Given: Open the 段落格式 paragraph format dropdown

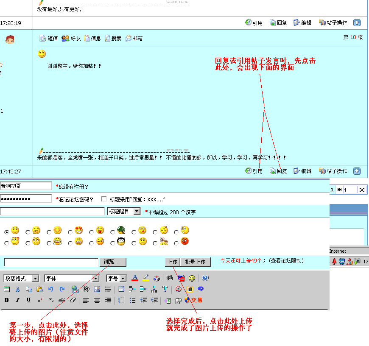Looking at the screenshot, I should (x=21, y=279).
